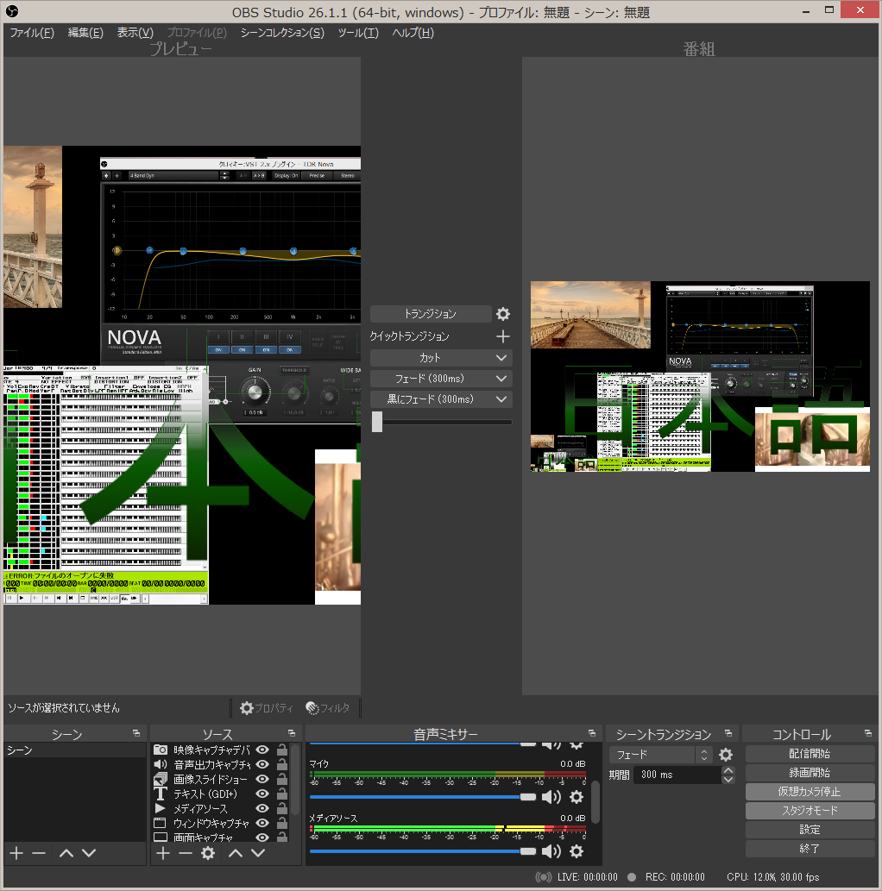
Task: Click the transition T-bar slider handle
Action: point(377,422)
